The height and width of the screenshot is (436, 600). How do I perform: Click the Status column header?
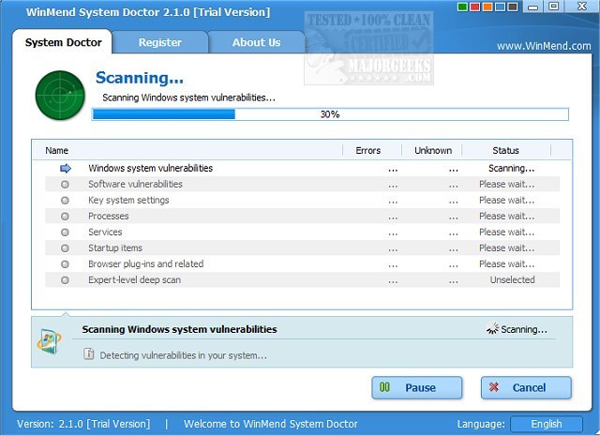tap(505, 150)
